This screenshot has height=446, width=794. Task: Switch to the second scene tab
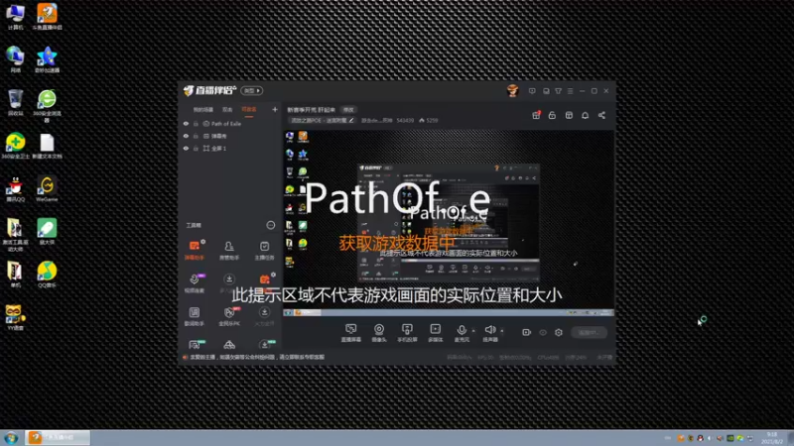(227, 110)
